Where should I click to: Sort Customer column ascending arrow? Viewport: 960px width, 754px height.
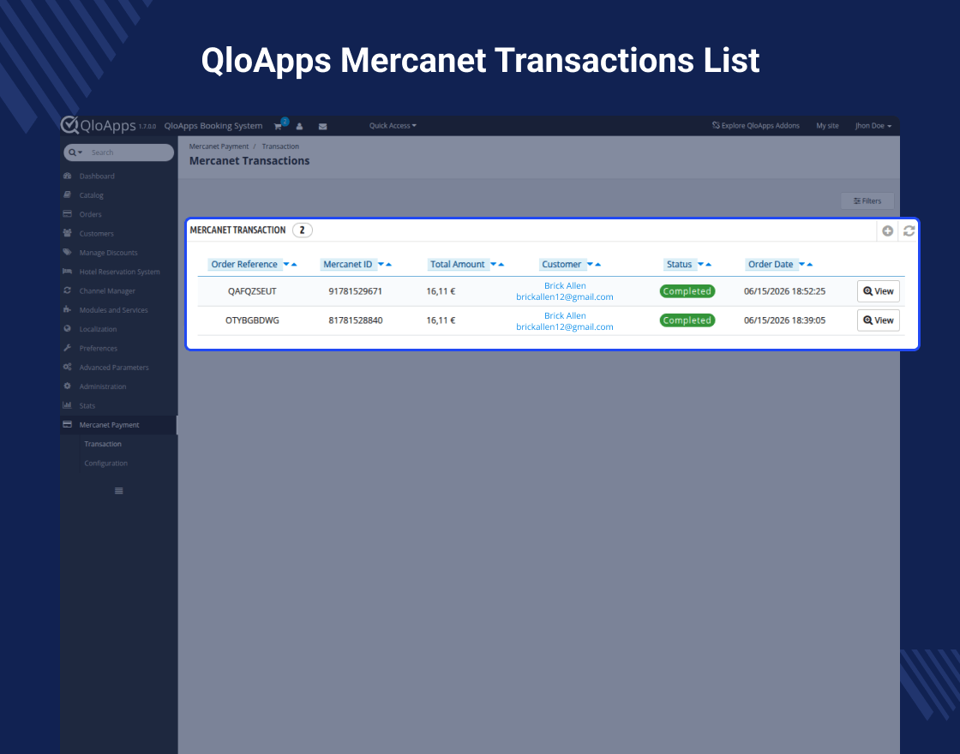pyautogui.click(x=598, y=265)
